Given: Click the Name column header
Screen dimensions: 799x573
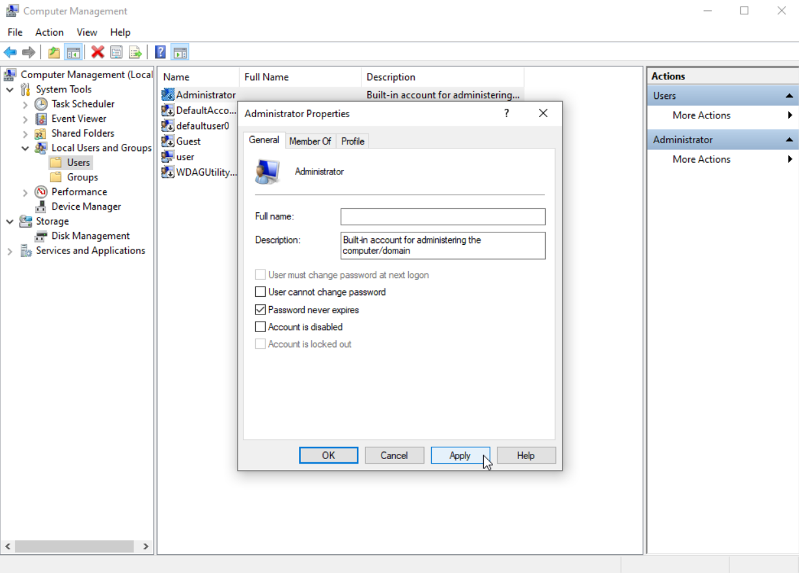Looking at the screenshot, I should (199, 77).
